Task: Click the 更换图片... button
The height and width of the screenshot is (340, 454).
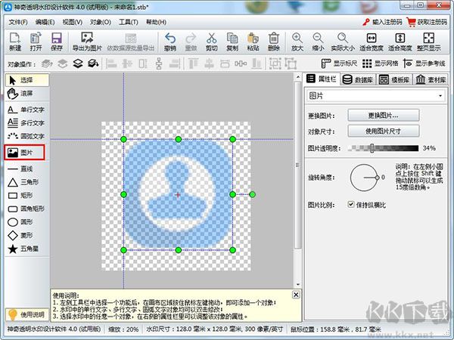Action: click(383, 116)
